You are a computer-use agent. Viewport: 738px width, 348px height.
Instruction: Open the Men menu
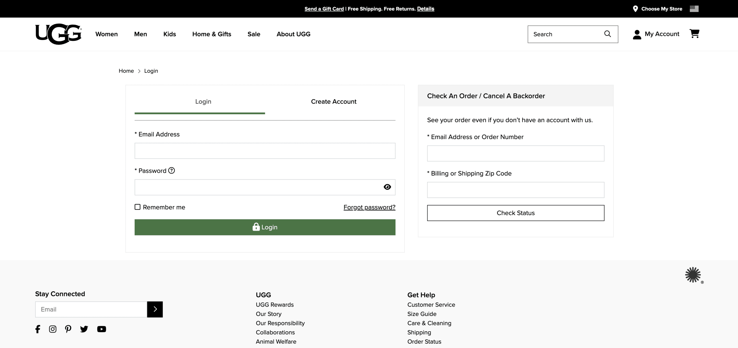tap(141, 34)
